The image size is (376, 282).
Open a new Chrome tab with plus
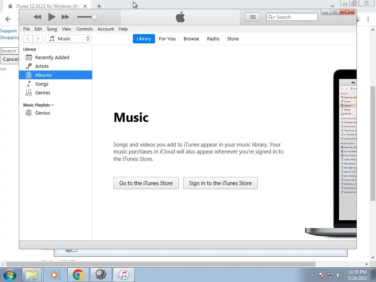coord(99,6)
